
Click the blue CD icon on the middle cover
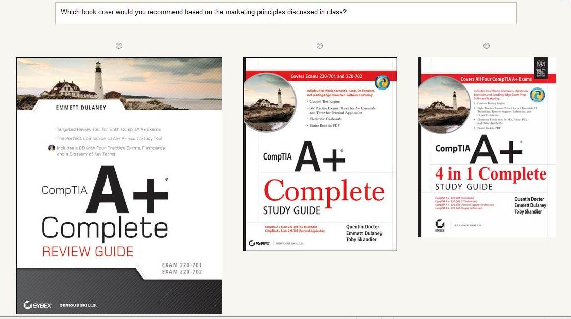click(382, 83)
